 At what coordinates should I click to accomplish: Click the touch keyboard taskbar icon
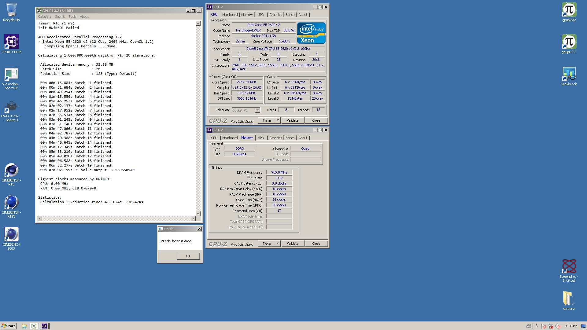coord(529,326)
